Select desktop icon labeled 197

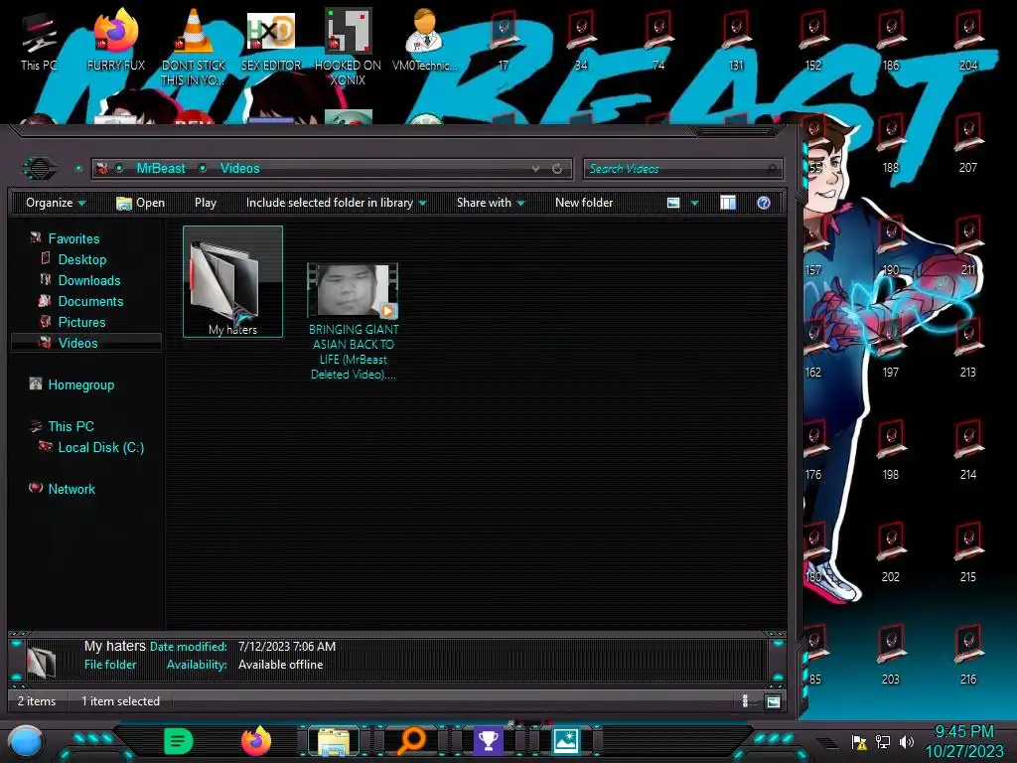point(891,348)
